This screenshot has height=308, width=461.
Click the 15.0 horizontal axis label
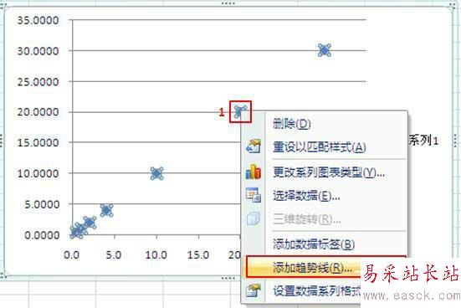click(198, 254)
